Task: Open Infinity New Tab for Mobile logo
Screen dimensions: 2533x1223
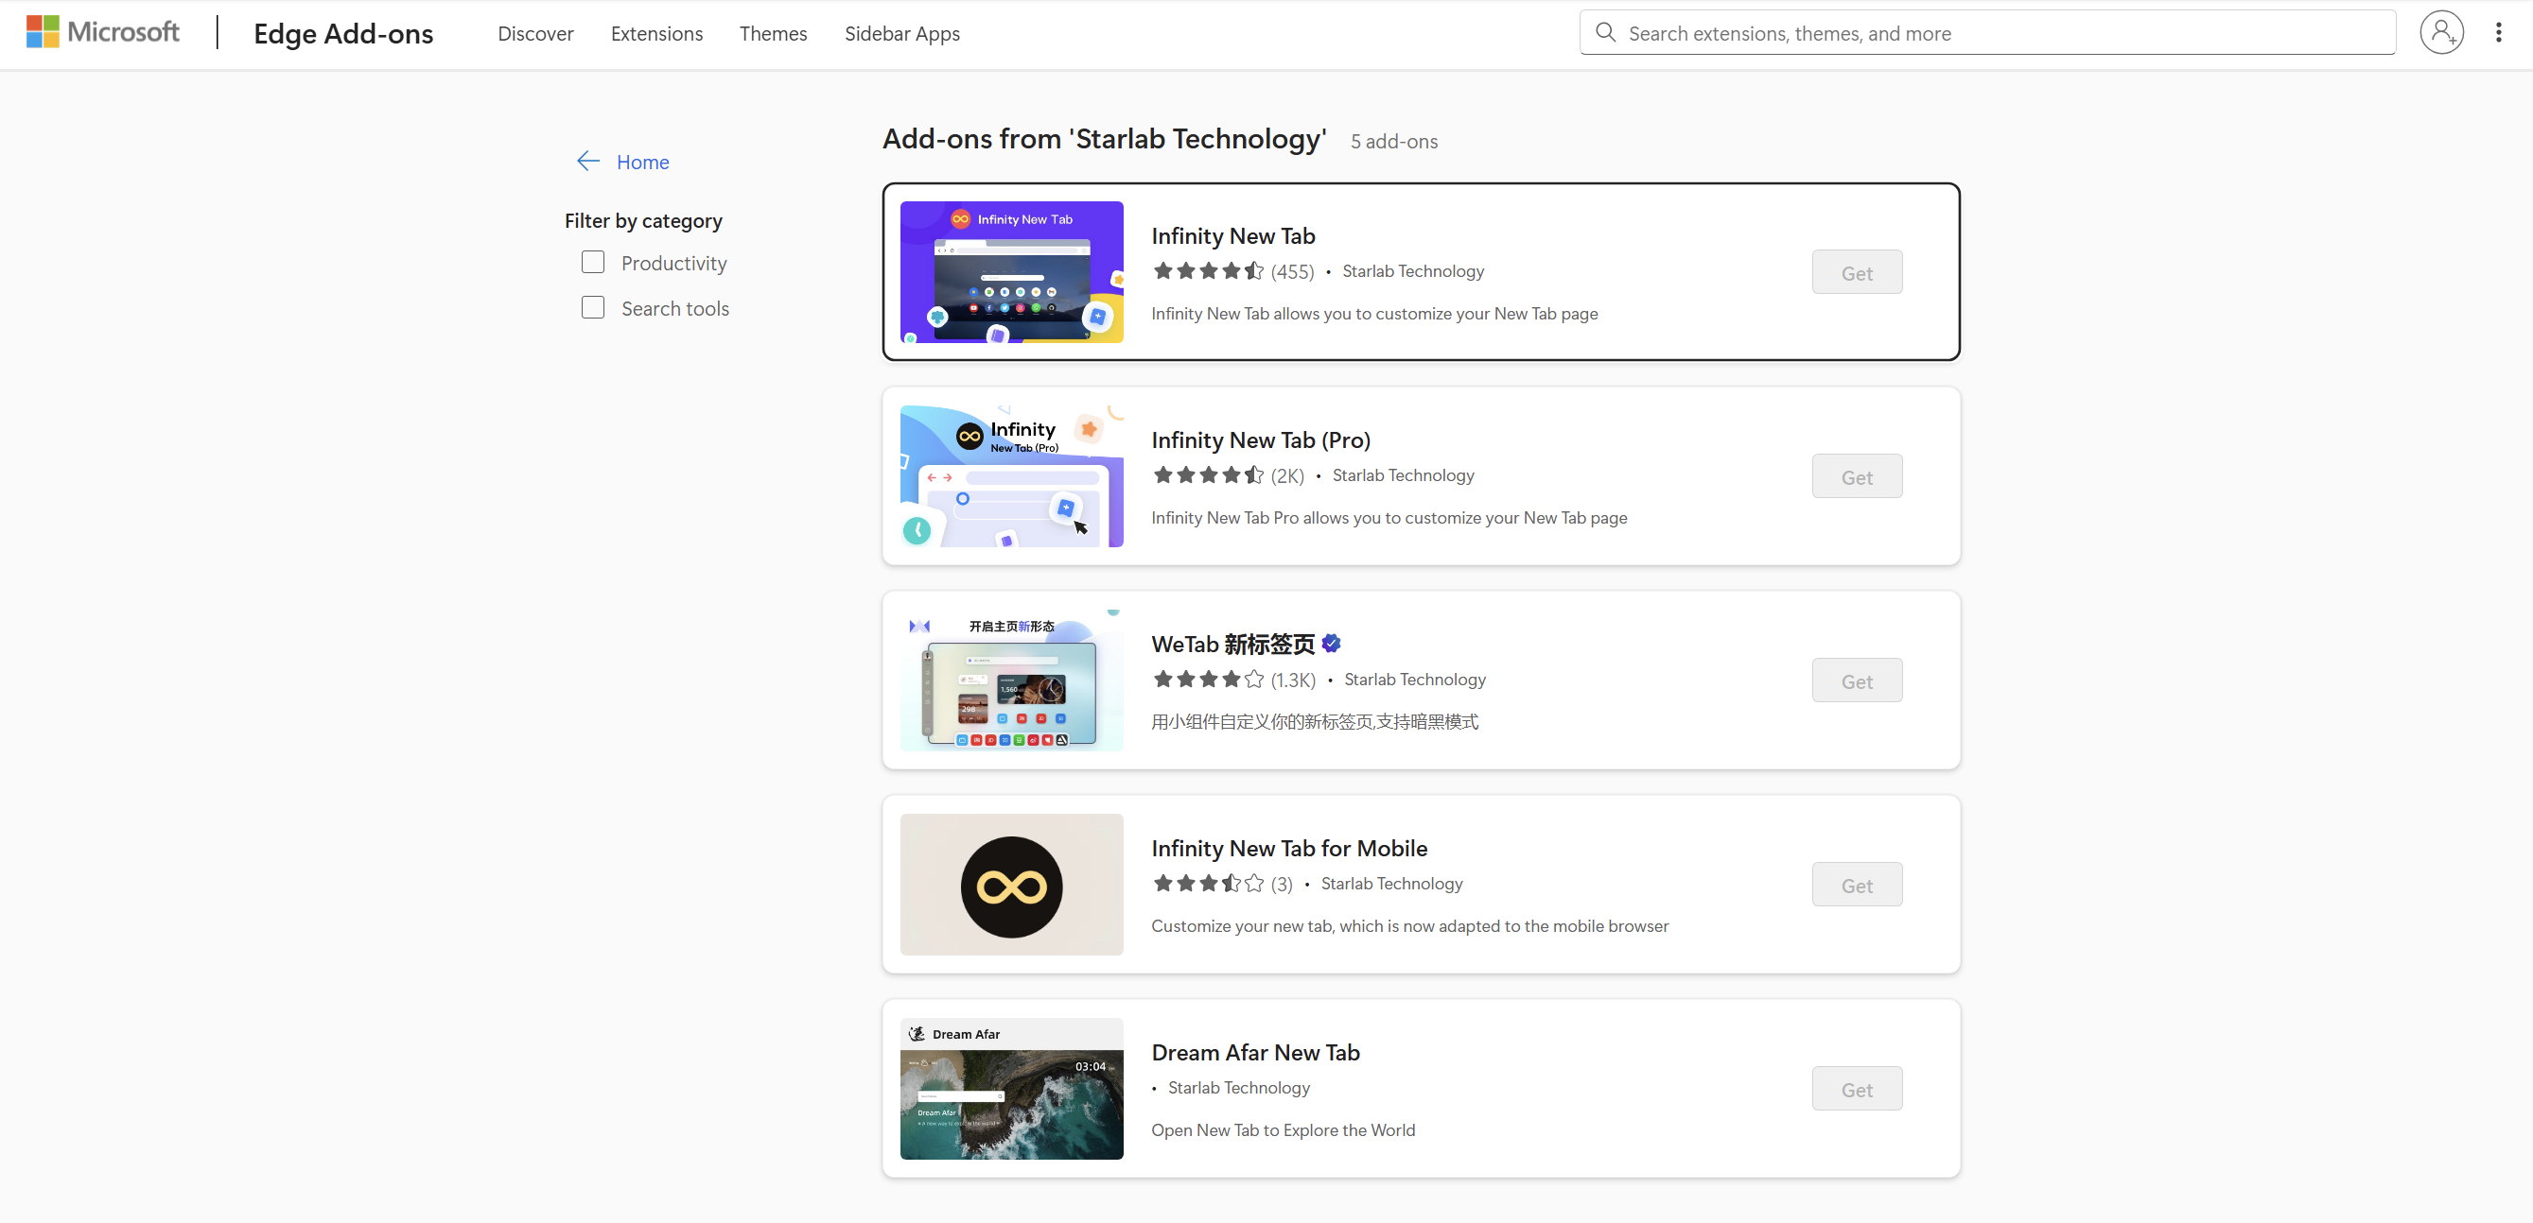Action: click(1011, 885)
